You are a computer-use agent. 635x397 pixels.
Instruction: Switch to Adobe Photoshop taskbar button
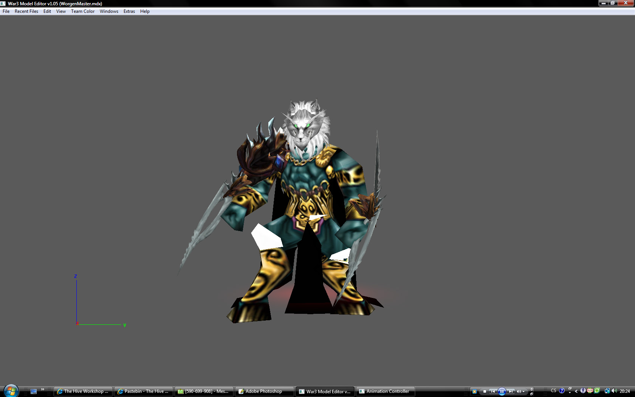[265, 391]
